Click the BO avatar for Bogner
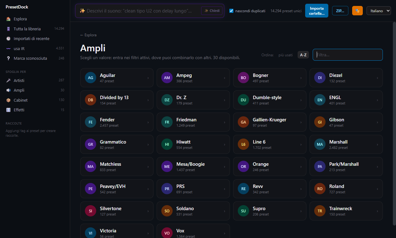 (x=243, y=78)
